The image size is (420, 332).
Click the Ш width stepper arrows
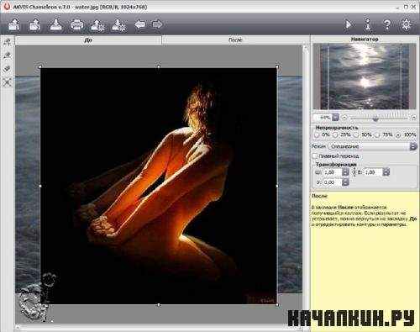[345, 172]
